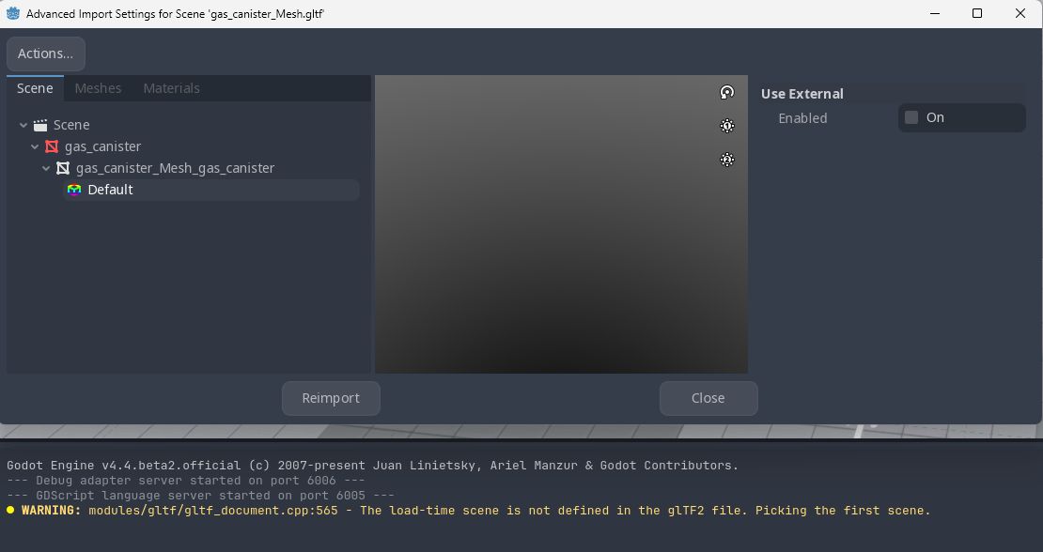Collapse the gas_canister_Mesh_gas_canister node arrow
This screenshot has height=552, width=1043.
coord(46,168)
